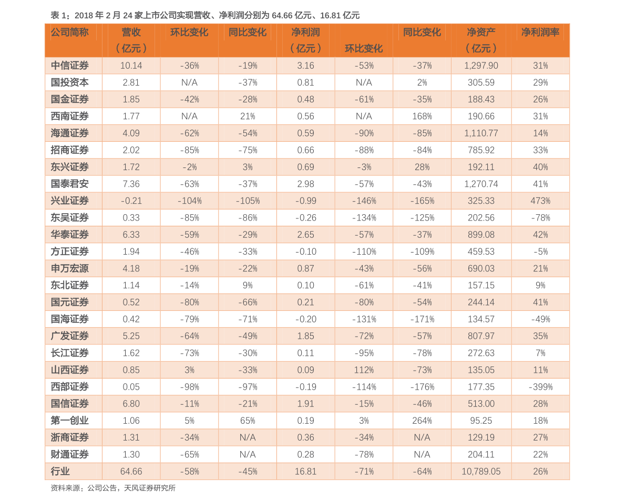This screenshot has height=503, width=626.
Task: Select the 东吴证券 row name
Action: pyautogui.click(x=69, y=218)
